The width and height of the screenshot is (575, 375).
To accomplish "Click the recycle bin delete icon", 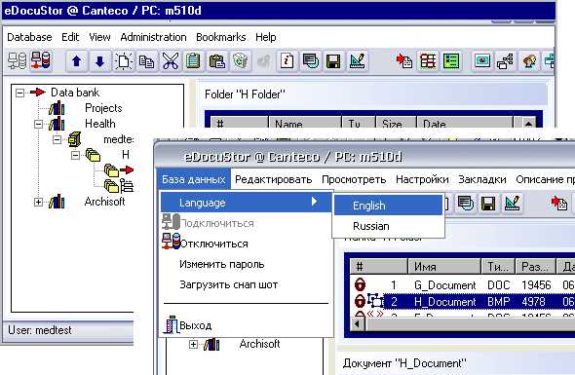I will click(240, 61).
